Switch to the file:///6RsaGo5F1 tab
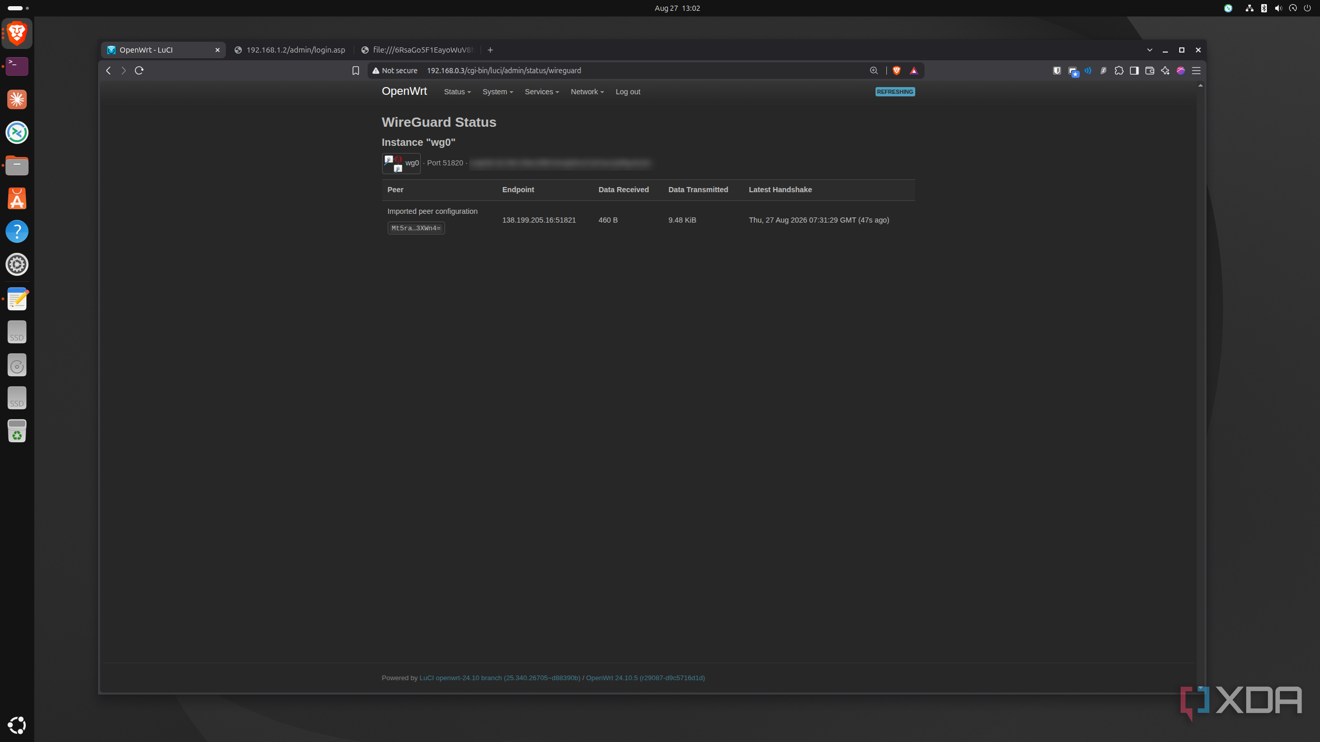The image size is (1320, 742). coord(418,50)
